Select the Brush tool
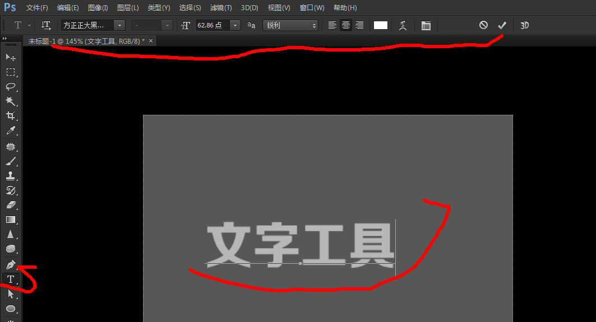596x322 pixels. 11,161
